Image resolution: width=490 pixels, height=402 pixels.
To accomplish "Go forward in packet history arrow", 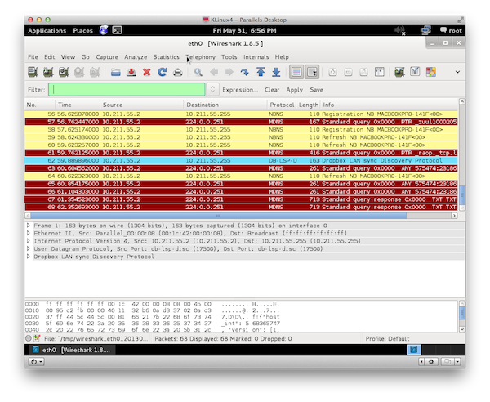I will 229,72.
